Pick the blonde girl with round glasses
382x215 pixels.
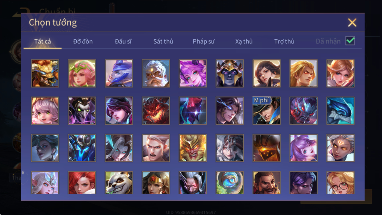click(341, 182)
